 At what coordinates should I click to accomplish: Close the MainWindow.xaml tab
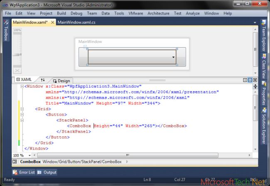(52, 22)
